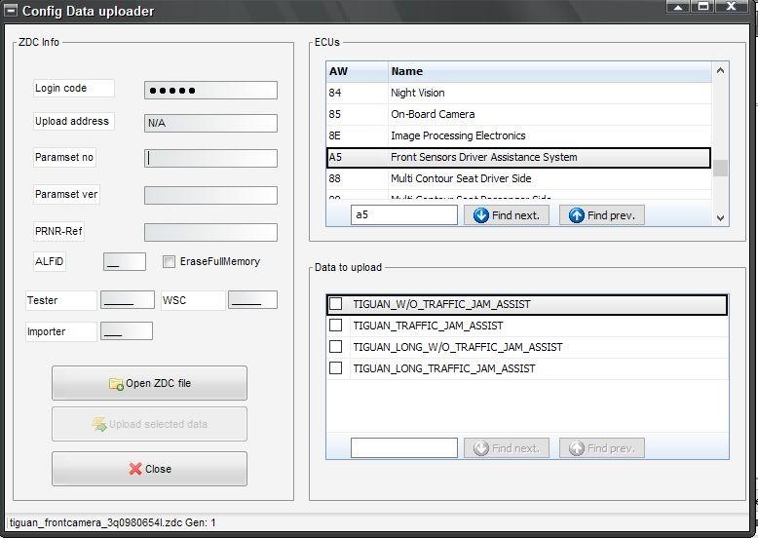
Task: Click Find next. in Data to upload panel
Action: pyautogui.click(x=506, y=448)
